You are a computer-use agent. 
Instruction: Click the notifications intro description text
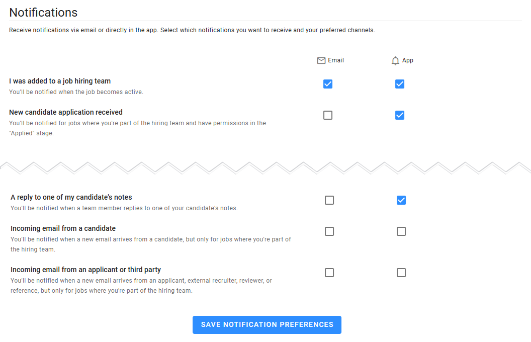point(192,30)
